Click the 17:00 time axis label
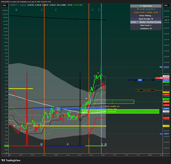The width and height of the screenshot is (171, 164). [103, 155]
